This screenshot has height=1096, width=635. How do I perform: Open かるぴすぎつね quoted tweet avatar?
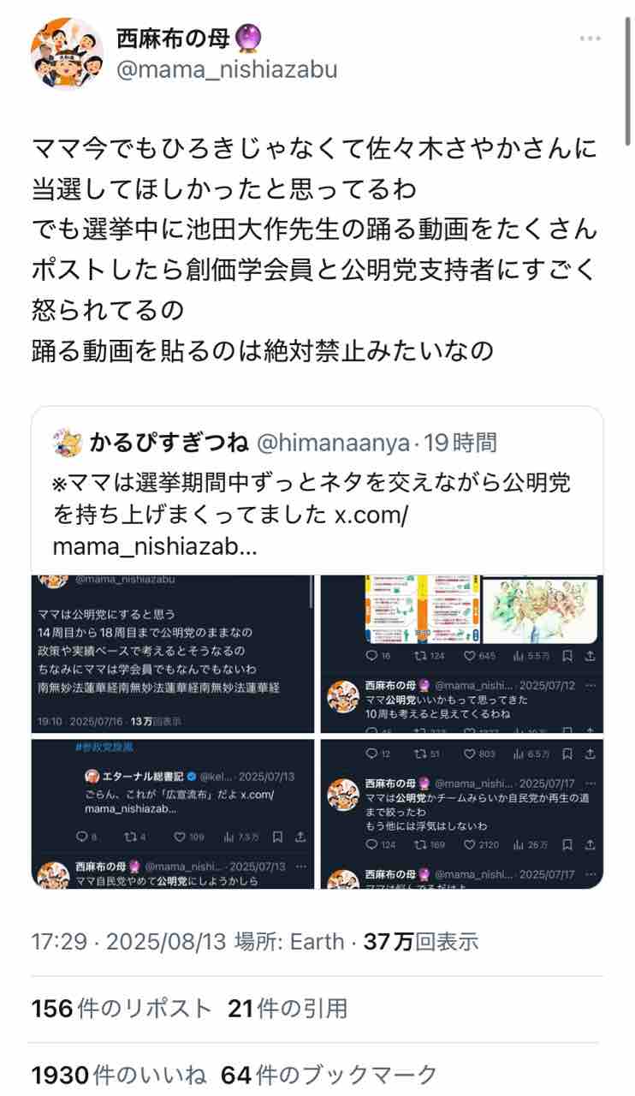pyautogui.click(x=65, y=443)
